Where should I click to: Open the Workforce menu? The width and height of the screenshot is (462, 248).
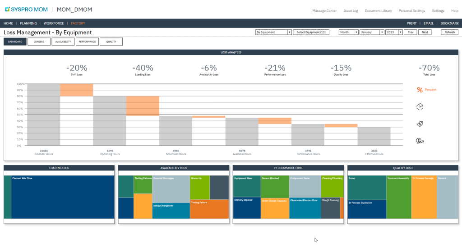coord(54,23)
